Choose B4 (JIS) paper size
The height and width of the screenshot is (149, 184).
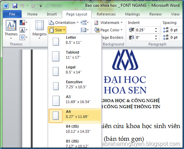(x=75, y=131)
